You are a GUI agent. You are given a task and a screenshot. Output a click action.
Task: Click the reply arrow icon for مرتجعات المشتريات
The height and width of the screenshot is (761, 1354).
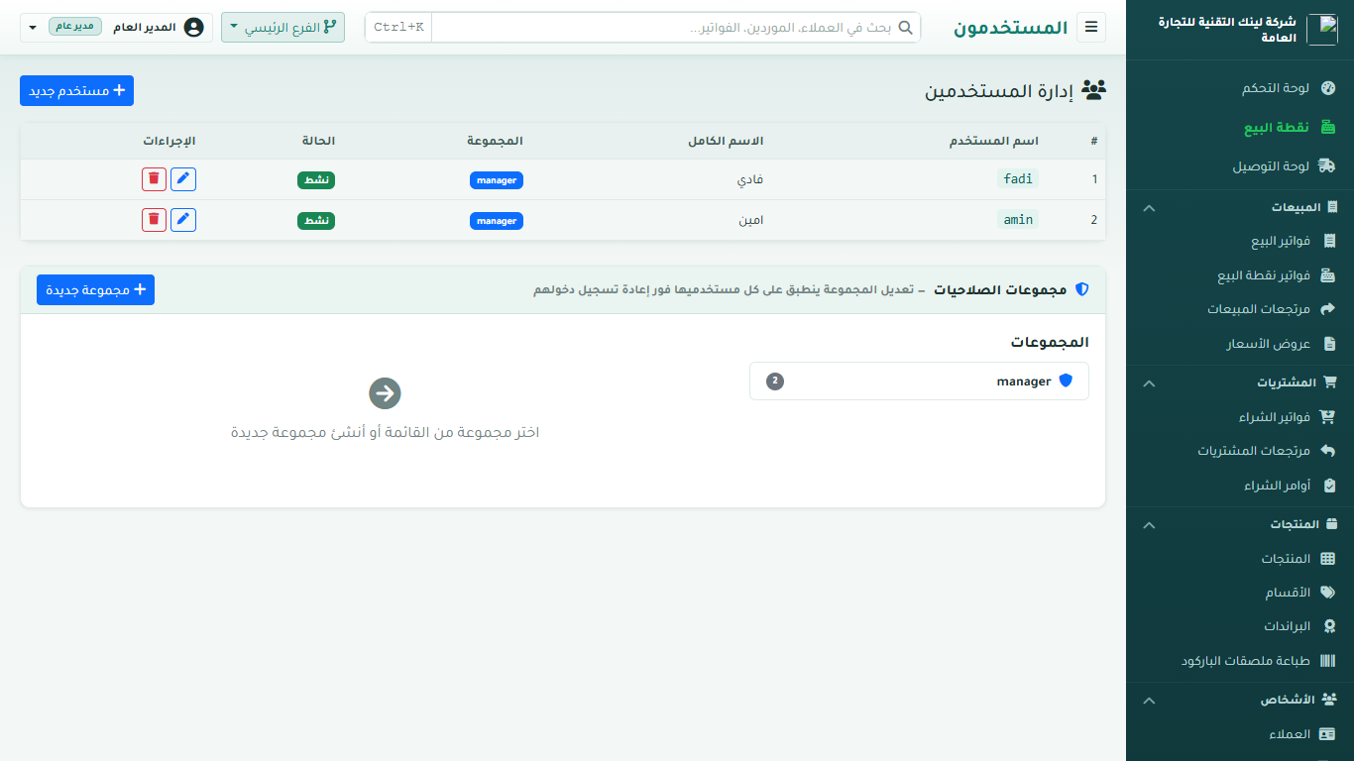pos(1329,451)
